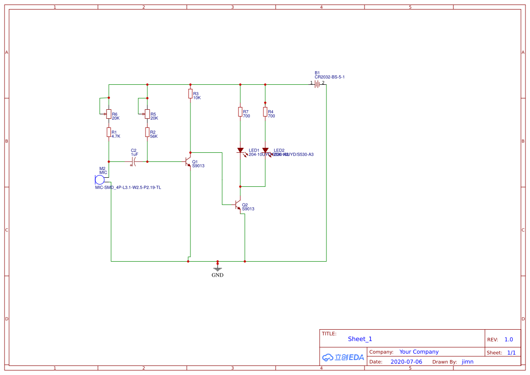The image size is (530, 375).
Task: Click the company name Your Company
Action: [x=419, y=352]
